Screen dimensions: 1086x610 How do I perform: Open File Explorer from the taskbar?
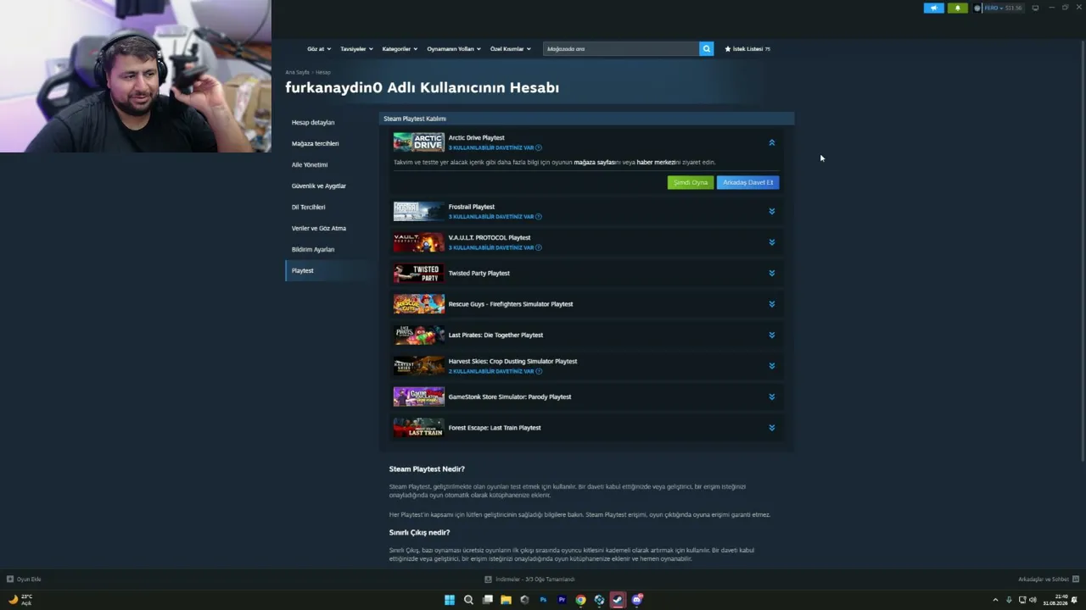[506, 600]
